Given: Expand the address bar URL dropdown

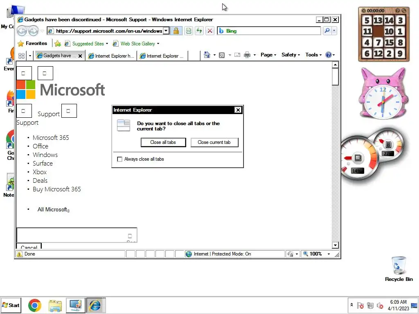Looking at the screenshot, I should pyautogui.click(x=166, y=31).
